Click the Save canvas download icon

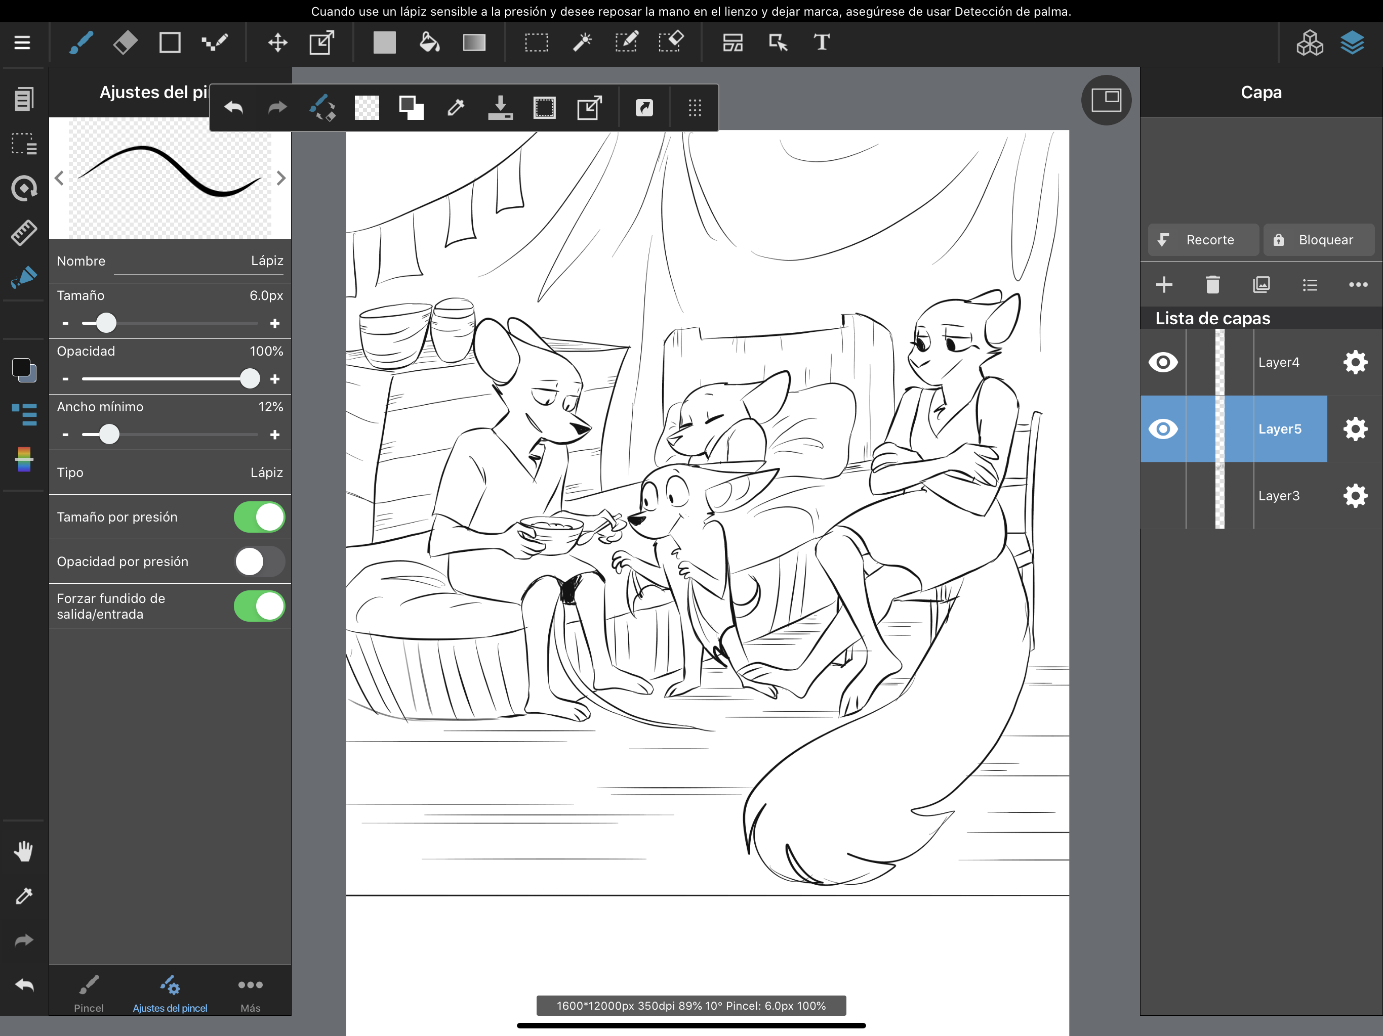coord(500,108)
